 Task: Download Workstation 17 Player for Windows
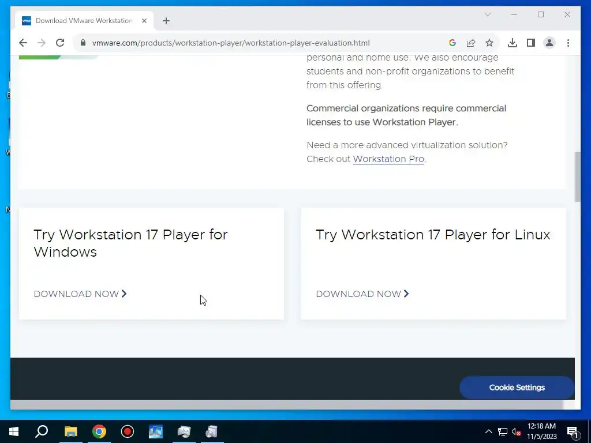(80, 294)
